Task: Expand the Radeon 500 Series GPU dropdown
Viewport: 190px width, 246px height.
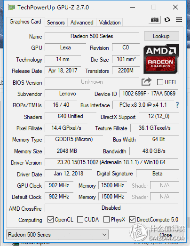Action: coord(57,235)
